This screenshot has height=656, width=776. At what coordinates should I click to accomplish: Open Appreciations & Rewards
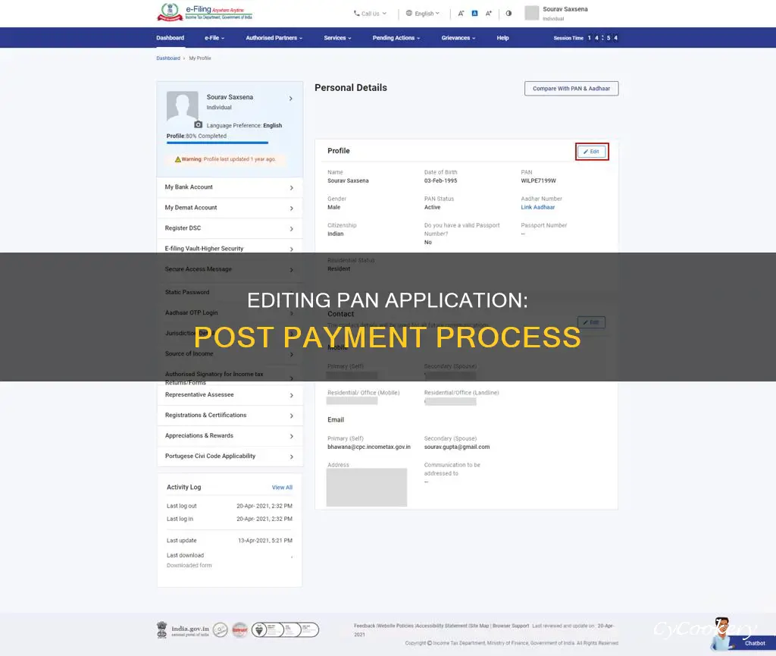coord(230,435)
